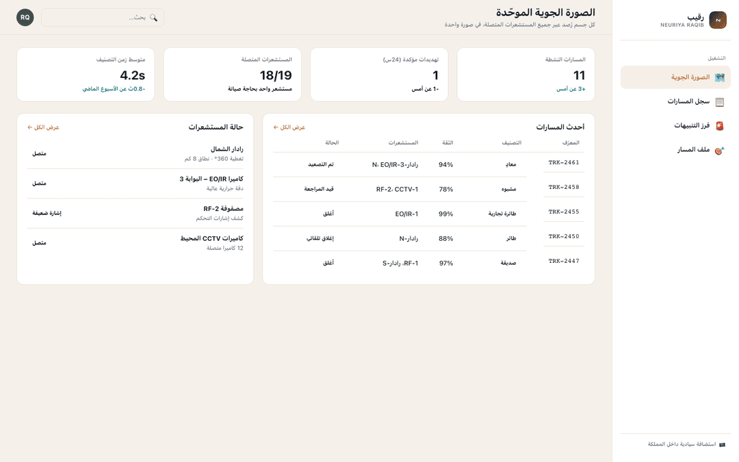The width and height of the screenshot is (739, 462).
Task: Select the كاميرا EO/IR – البوابة 3 sensor
Action: [x=135, y=183]
